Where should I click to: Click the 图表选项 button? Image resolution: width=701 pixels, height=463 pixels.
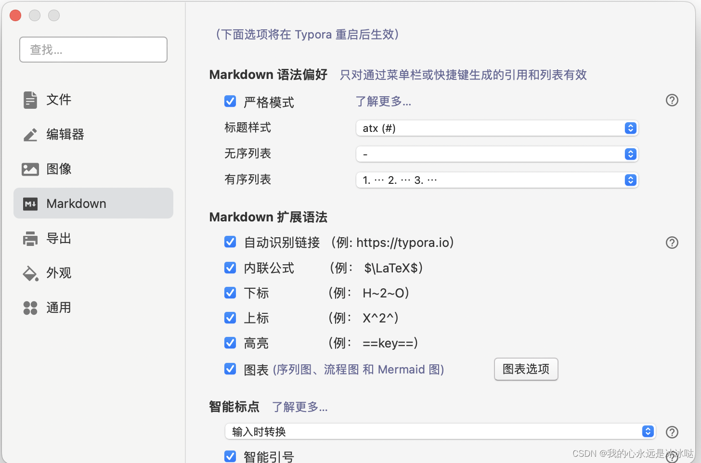[x=526, y=369]
